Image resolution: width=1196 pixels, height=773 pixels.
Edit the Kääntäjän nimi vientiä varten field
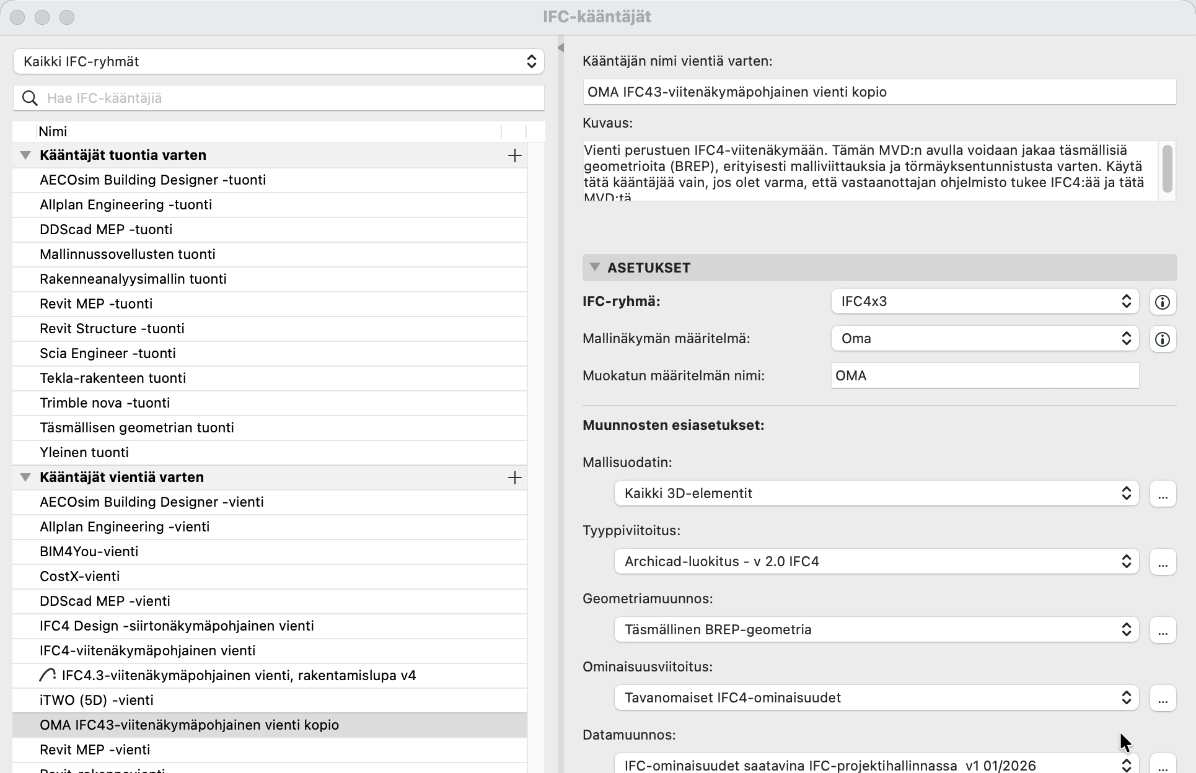point(879,92)
